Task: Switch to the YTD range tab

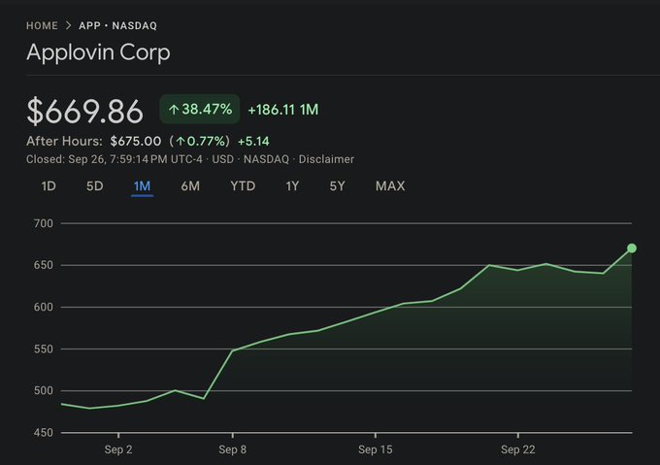Action: point(243,185)
